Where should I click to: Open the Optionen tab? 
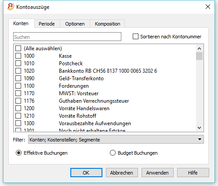point(75,24)
